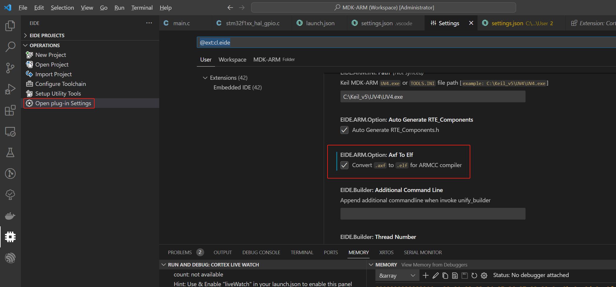Open the Extensions view icon
The height and width of the screenshot is (287, 616).
pyautogui.click(x=10, y=110)
